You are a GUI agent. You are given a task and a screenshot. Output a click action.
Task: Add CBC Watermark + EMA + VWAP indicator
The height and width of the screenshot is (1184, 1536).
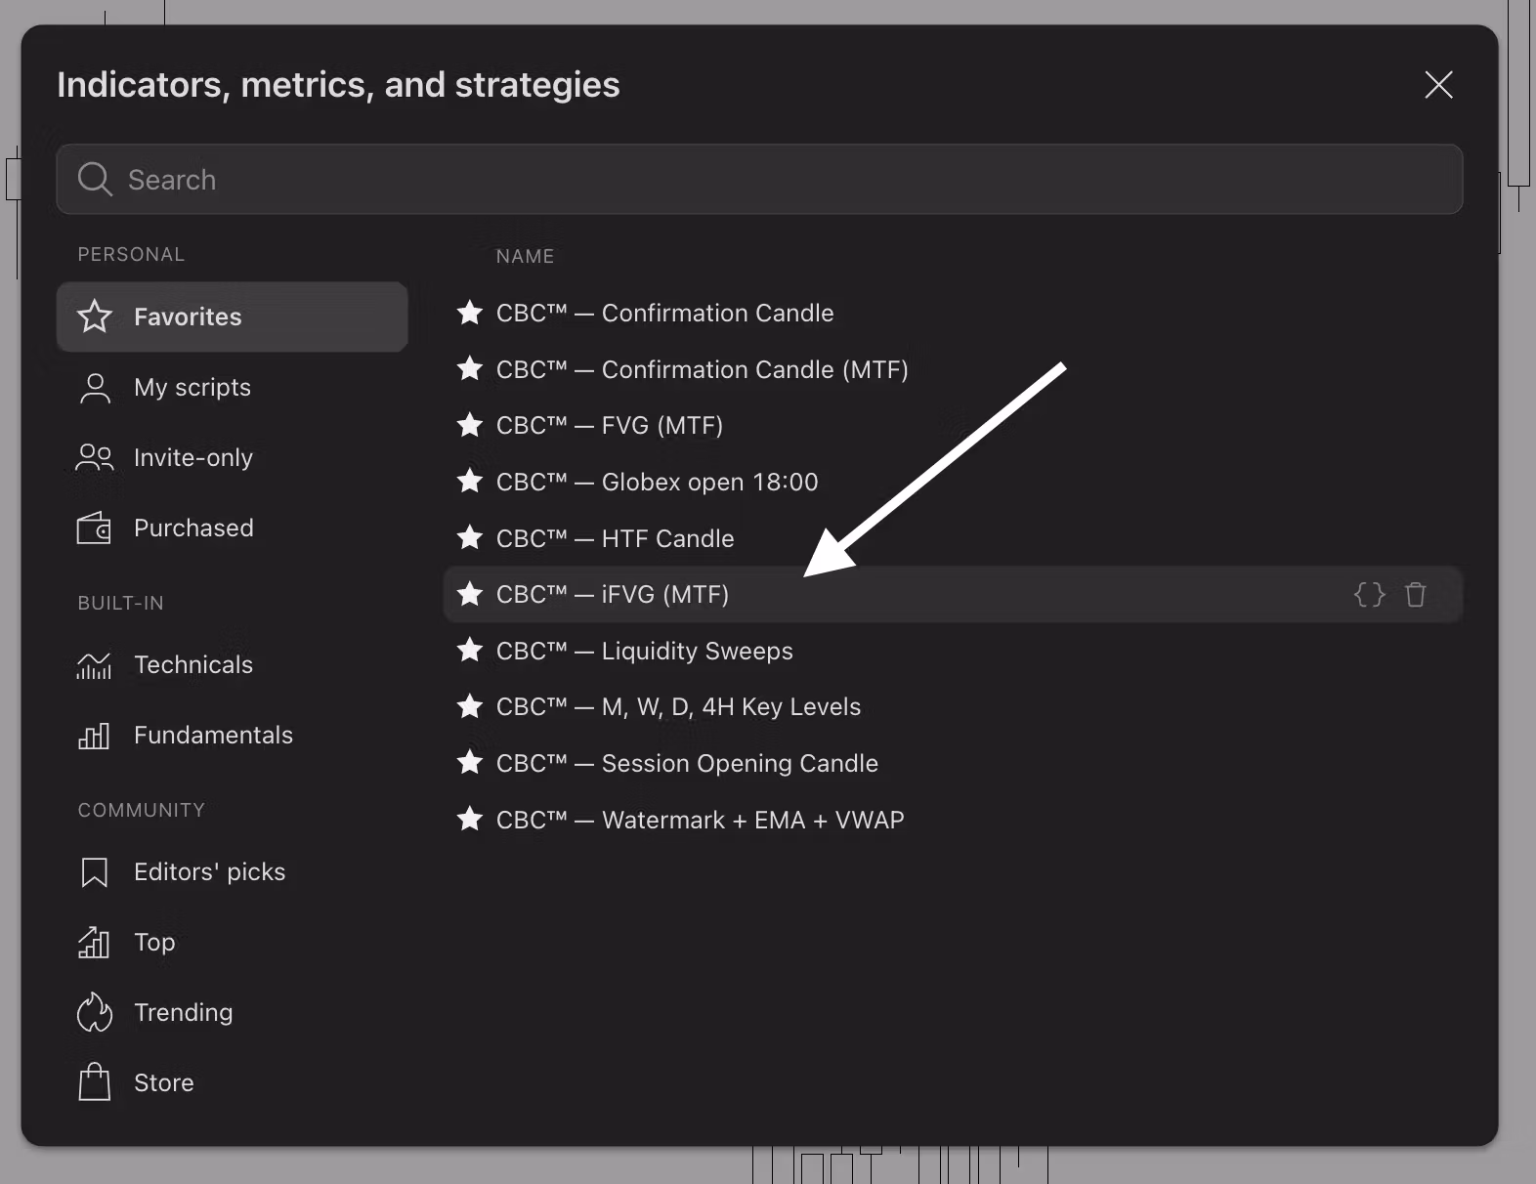(953, 820)
